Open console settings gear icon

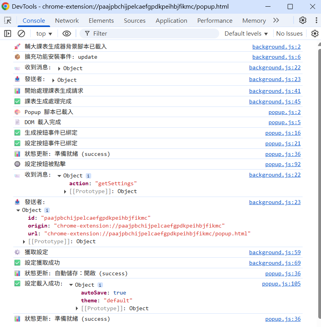315,34
